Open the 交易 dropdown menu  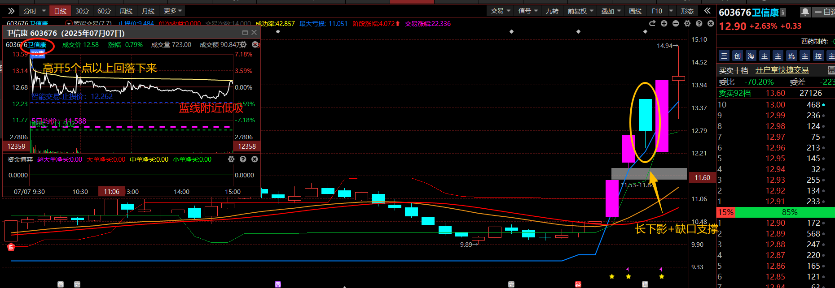click(500, 11)
